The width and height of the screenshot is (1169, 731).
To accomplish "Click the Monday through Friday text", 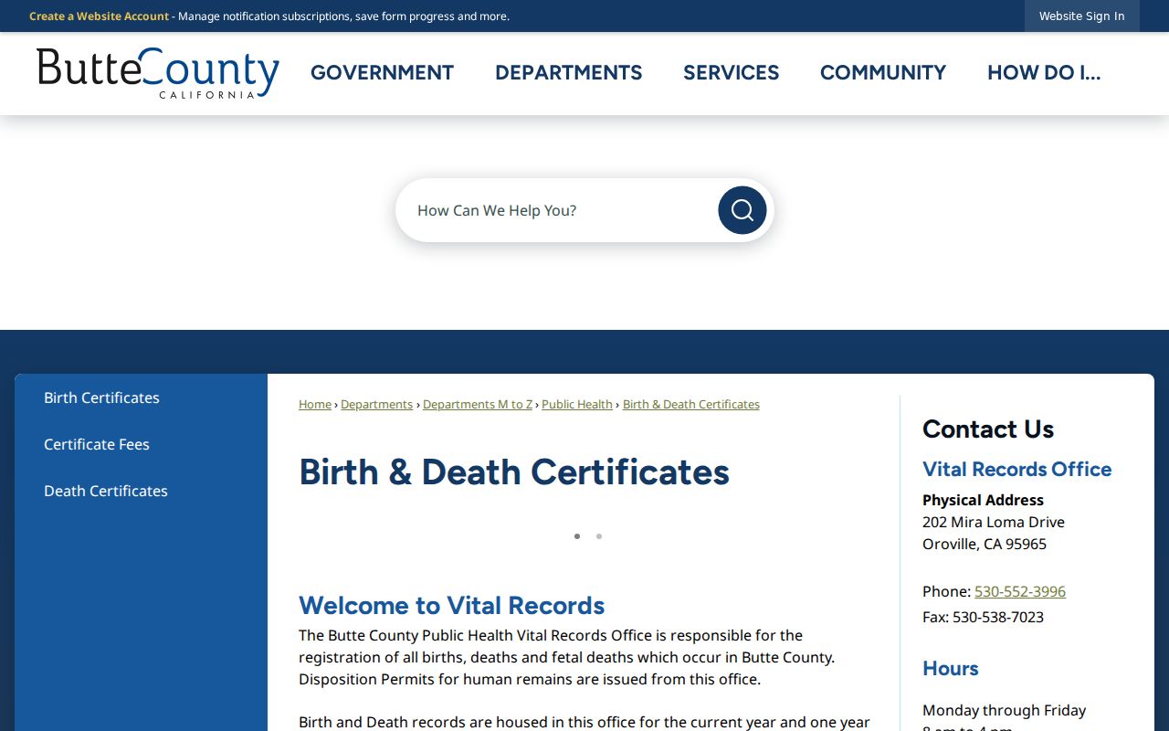I will (x=1005, y=710).
